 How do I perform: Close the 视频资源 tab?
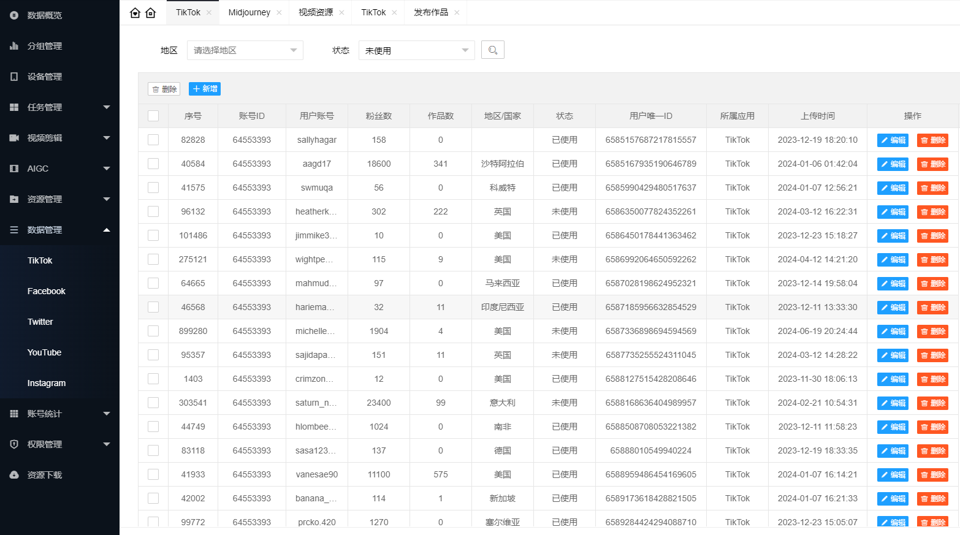click(x=341, y=13)
